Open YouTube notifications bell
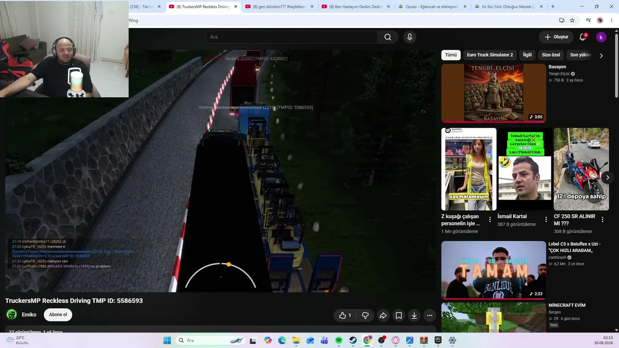 tap(583, 37)
